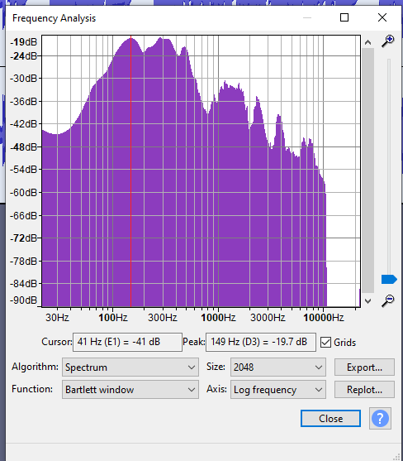
Task: Open help with the blue question mark
Action: click(x=380, y=418)
